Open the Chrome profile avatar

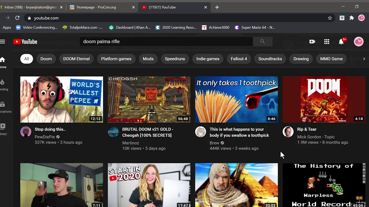(362, 18)
